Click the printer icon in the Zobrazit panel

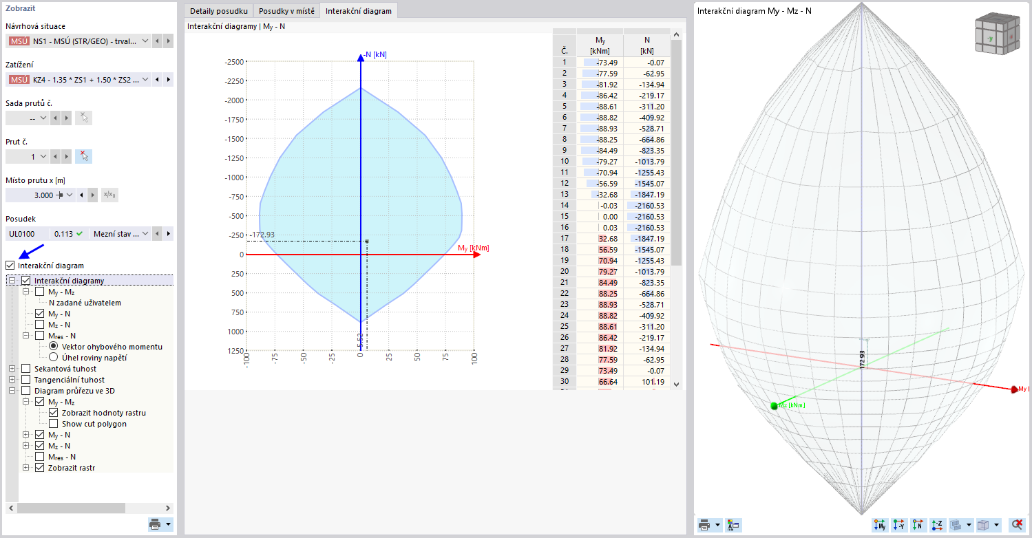tap(156, 524)
